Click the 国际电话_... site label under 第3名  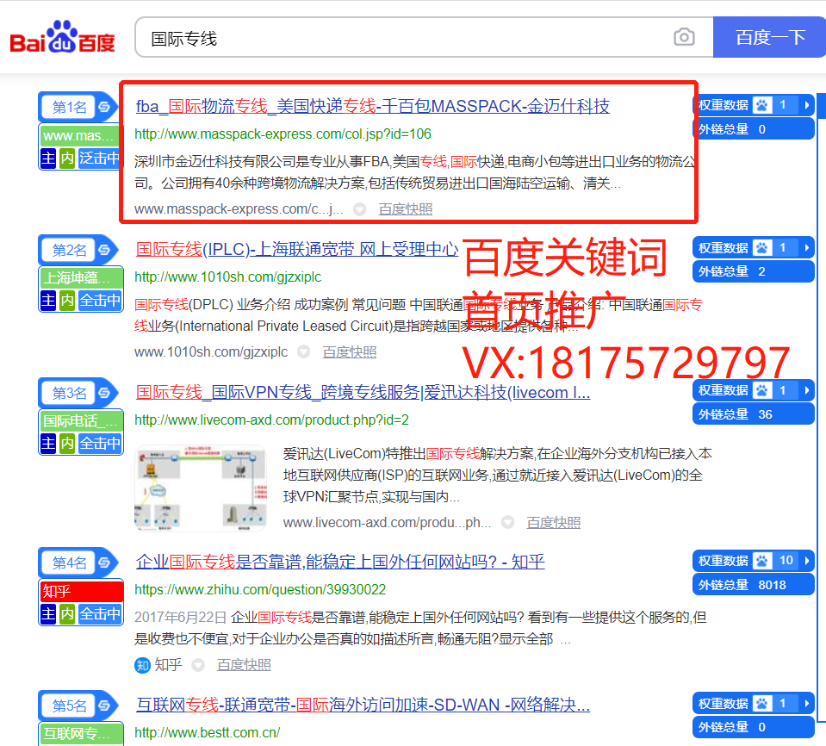click(81, 421)
